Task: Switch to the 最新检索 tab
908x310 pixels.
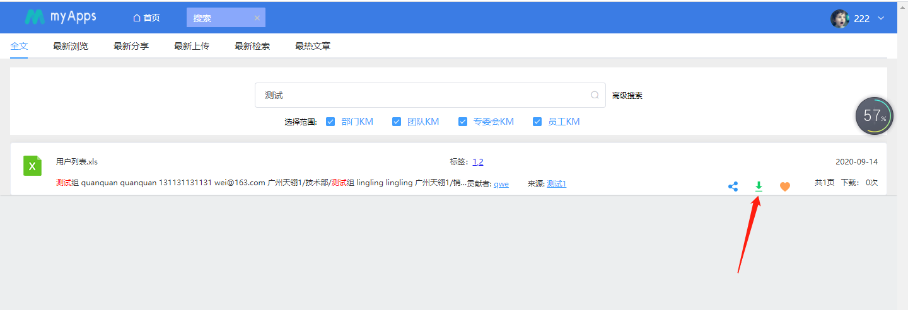Action: 252,46
